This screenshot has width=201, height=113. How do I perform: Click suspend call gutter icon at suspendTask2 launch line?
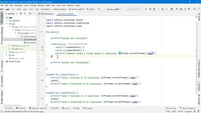[42, 50]
